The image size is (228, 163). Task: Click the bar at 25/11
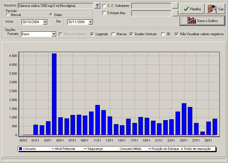click(x=184, y=119)
